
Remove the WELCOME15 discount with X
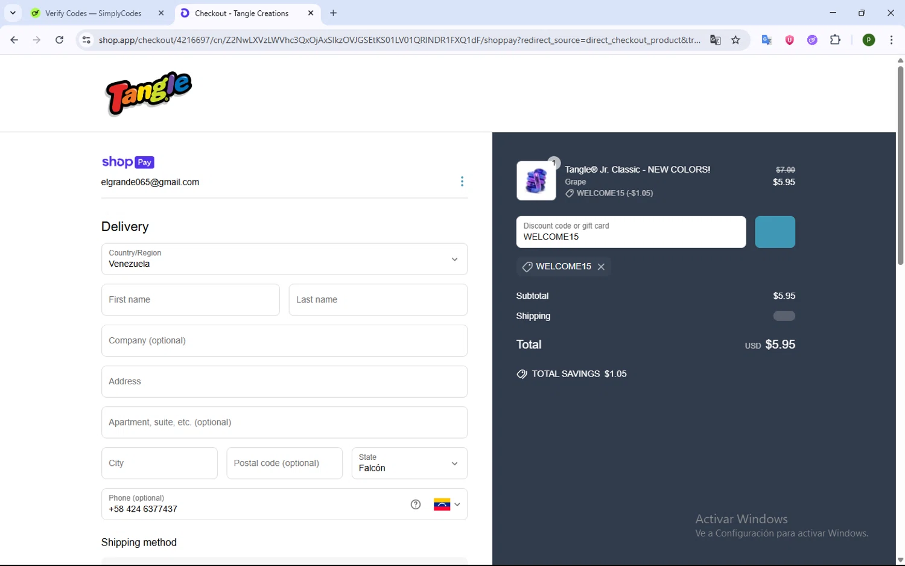coord(602,267)
